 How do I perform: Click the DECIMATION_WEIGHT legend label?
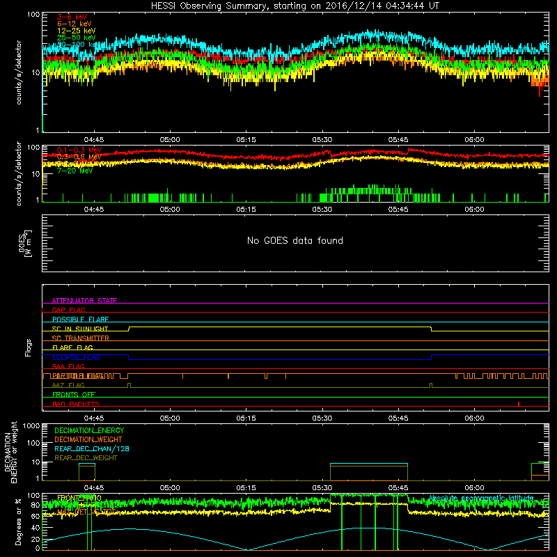tap(88, 439)
